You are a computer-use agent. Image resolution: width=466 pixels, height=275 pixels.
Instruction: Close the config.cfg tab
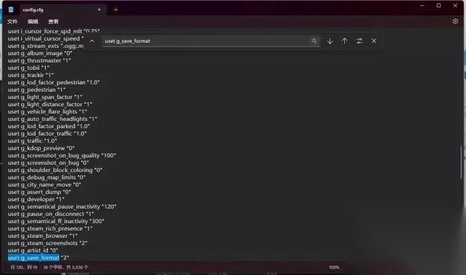(99, 9)
